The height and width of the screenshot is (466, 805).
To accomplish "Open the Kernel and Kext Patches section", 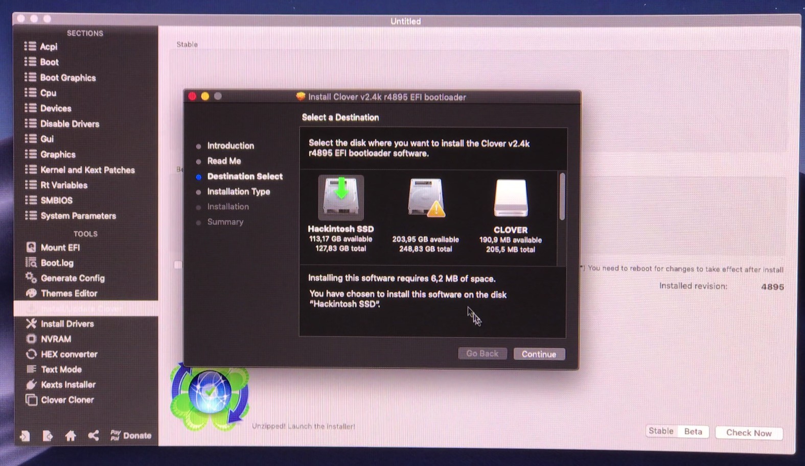I will click(87, 170).
